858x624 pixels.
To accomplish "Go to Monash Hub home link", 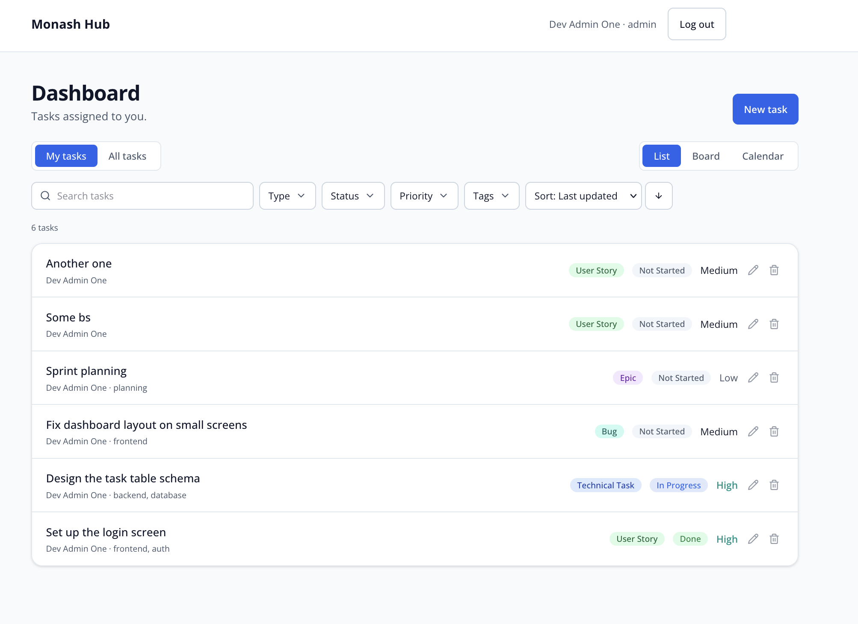I will pos(71,24).
